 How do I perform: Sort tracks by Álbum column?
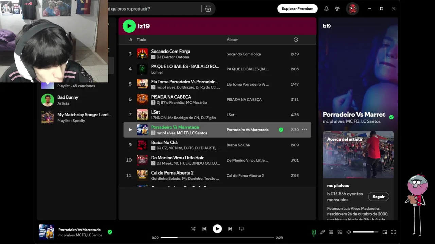tap(232, 40)
